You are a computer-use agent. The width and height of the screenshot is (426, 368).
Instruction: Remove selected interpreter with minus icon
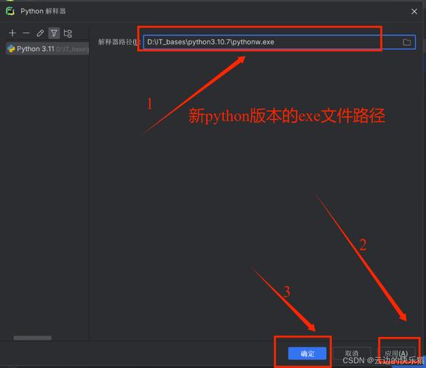(26, 33)
